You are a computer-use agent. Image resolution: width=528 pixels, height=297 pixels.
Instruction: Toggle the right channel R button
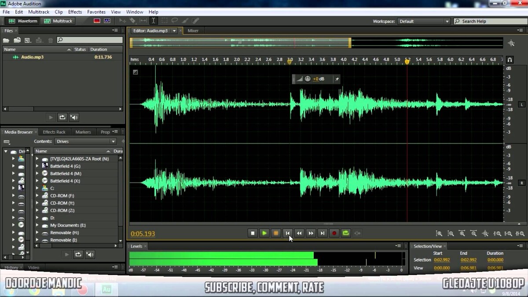pos(522,183)
